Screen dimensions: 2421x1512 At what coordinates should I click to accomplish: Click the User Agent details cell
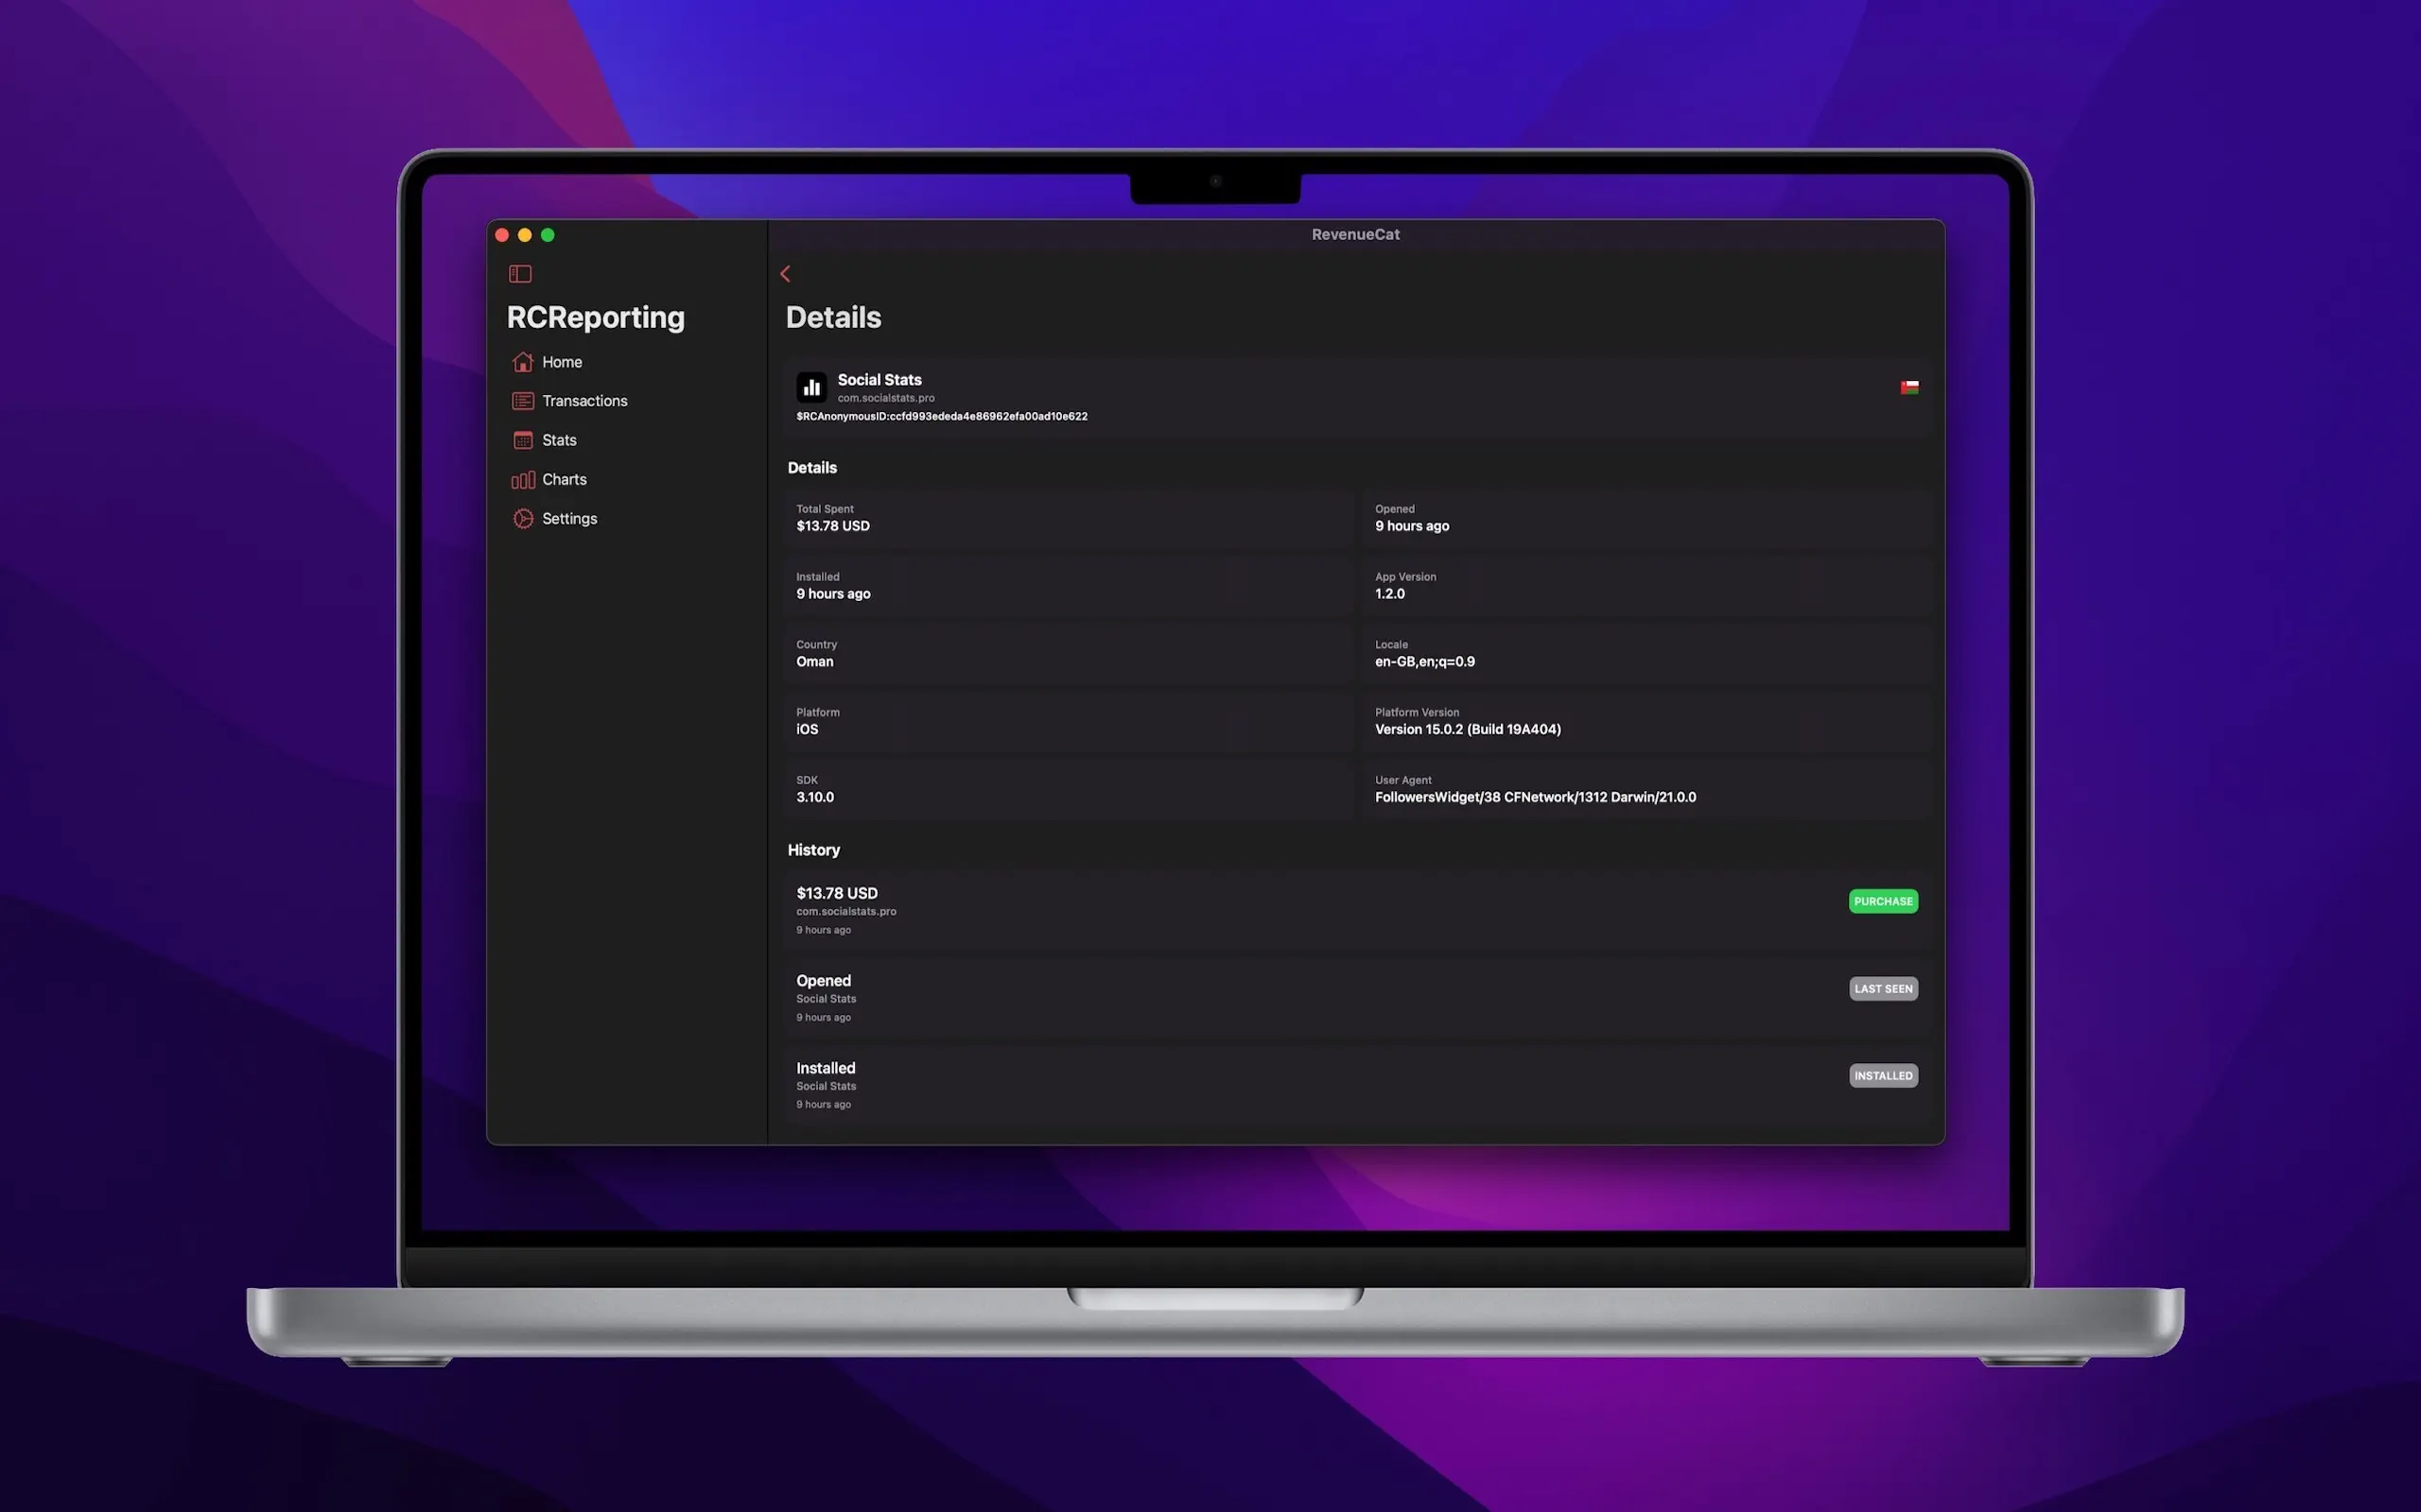pyautogui.click(x=1645, y=789)
